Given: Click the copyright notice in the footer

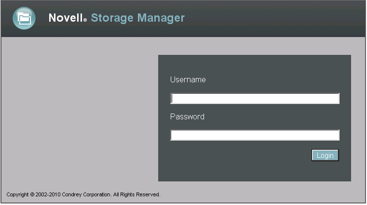Looking at the screenshot, I should coord(83,195).
